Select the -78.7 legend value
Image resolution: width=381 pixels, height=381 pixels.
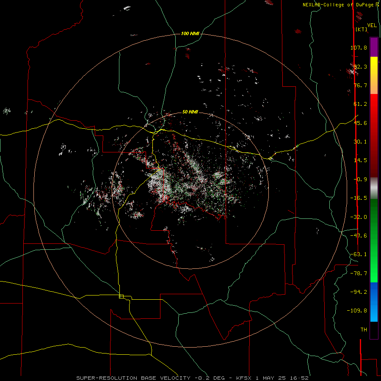click(359, 273)
